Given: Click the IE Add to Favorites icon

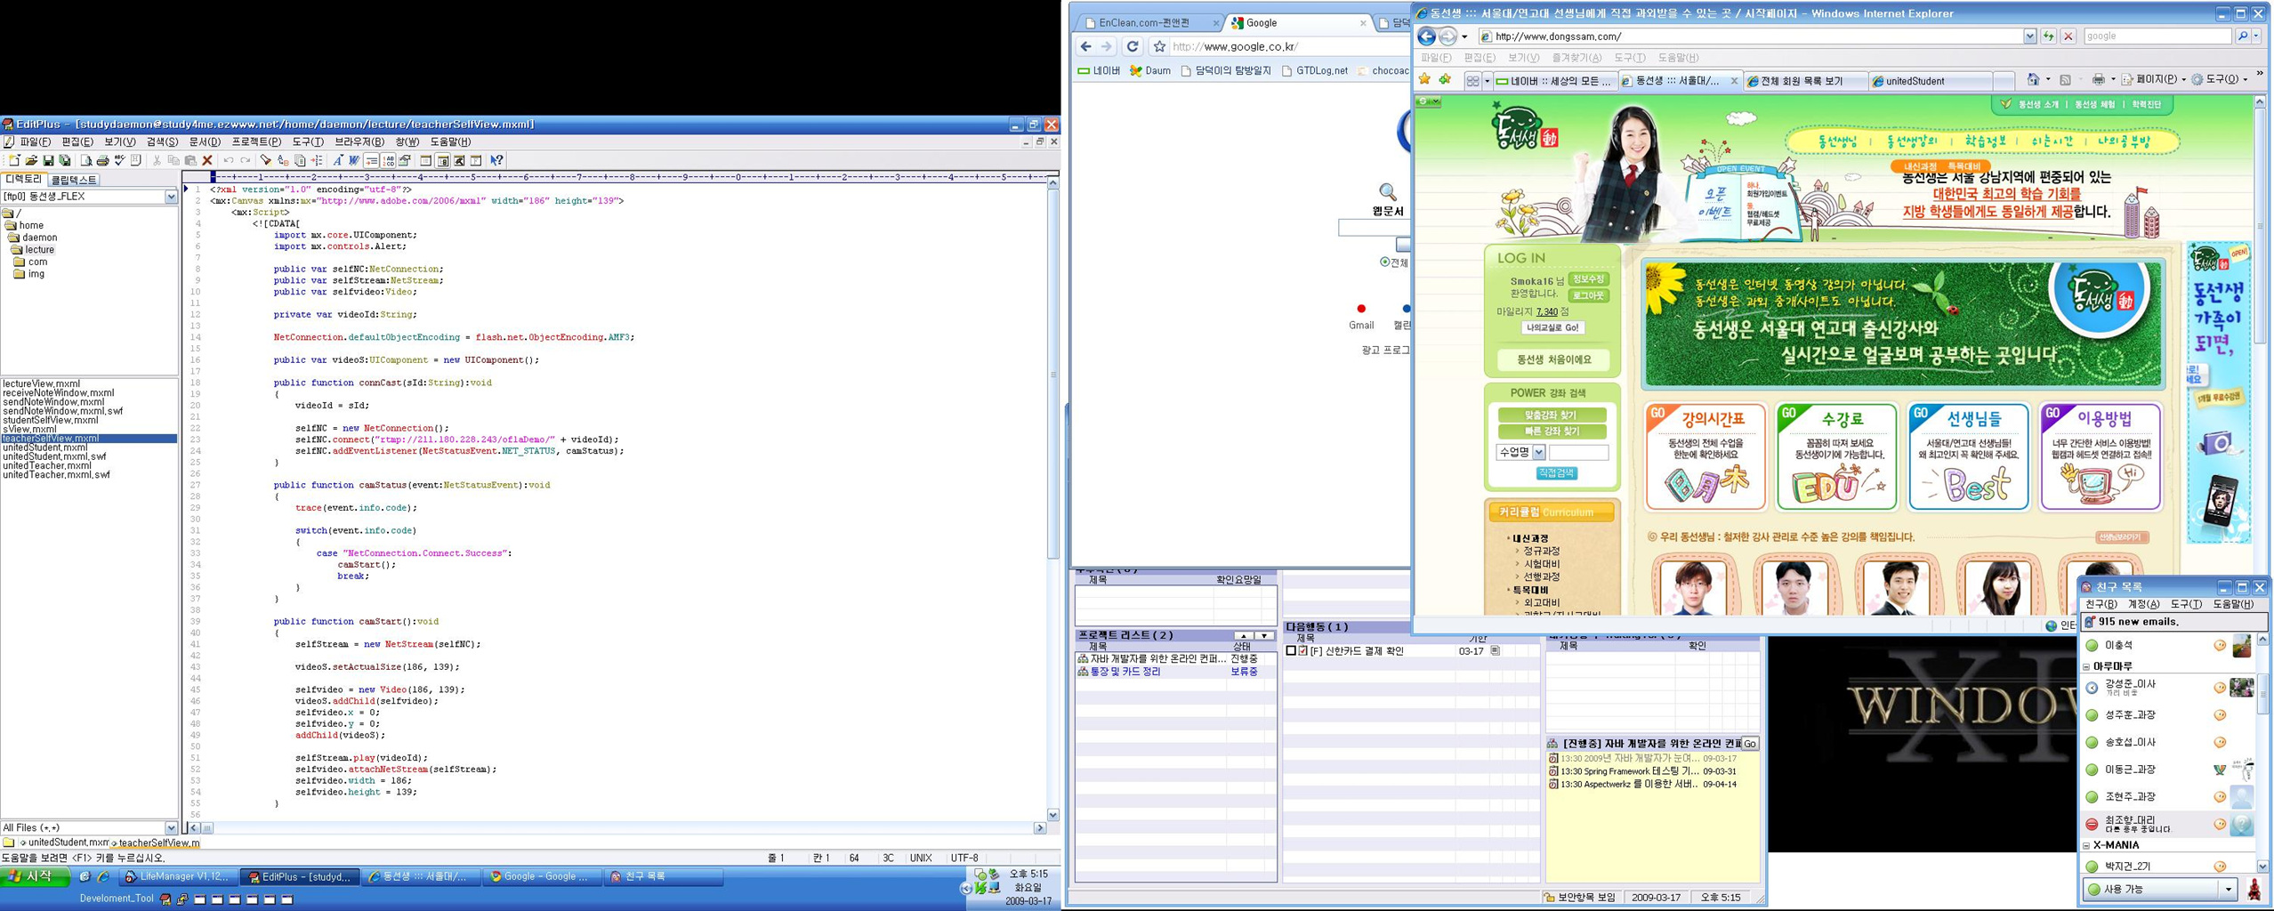Looking at the screenshot, I should coord(1446,79).
